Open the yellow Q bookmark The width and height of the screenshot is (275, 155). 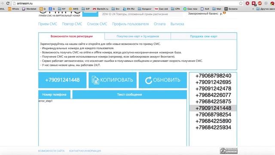(x=43, y=9)
